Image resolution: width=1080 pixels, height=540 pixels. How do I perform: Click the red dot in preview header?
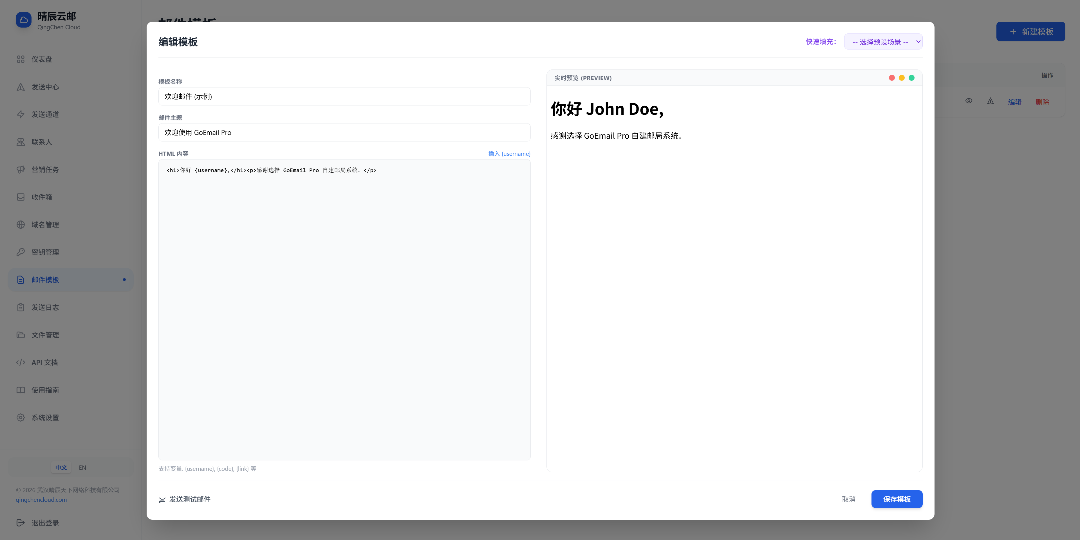click(x=892, y=78)
